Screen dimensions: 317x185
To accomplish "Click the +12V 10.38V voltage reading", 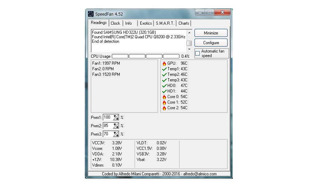I will click(x=107, y=160).
